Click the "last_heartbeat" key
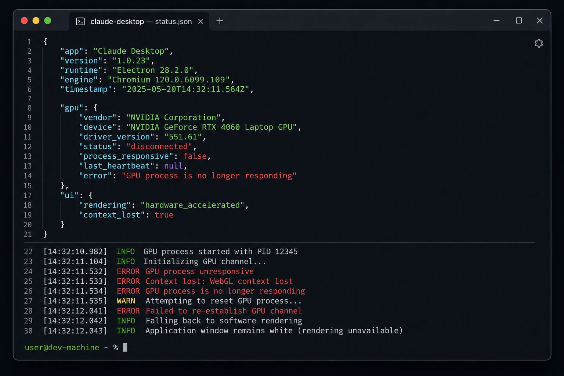 (x=117, y=166)
